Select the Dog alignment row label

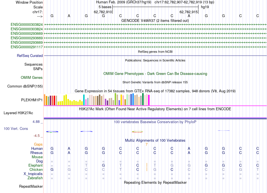pyautogui.click(x=39, y=161)
